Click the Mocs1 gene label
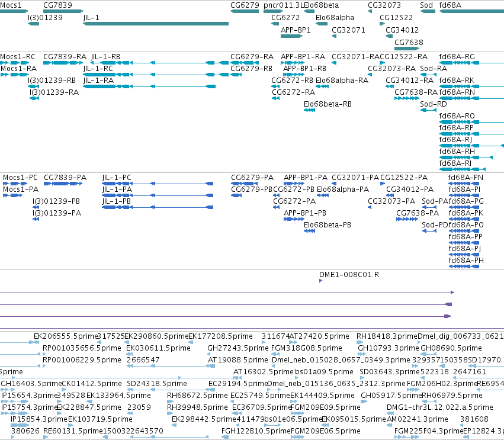 click(x=11, y=5)
